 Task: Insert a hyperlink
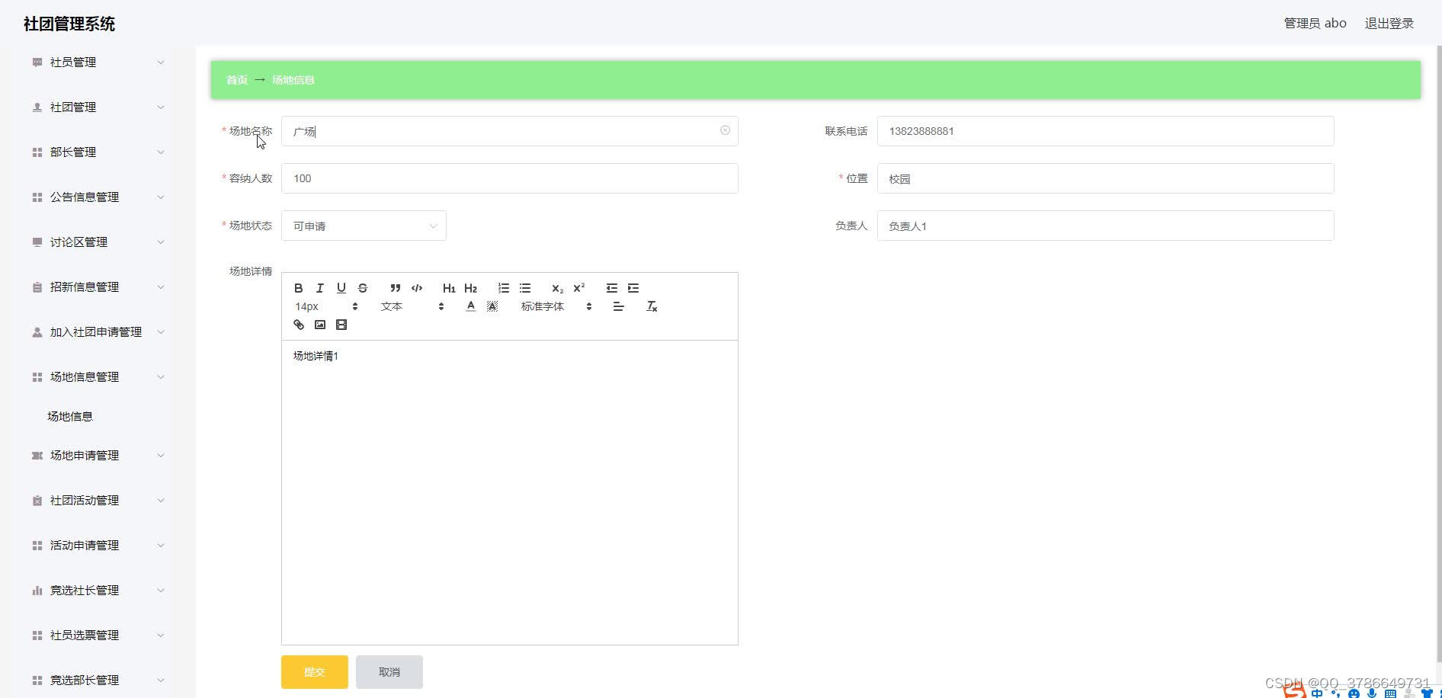tap(299, 325)
